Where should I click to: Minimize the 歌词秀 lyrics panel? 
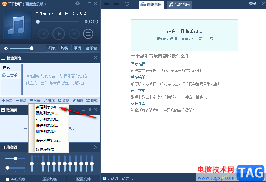(x=83, y=110)
